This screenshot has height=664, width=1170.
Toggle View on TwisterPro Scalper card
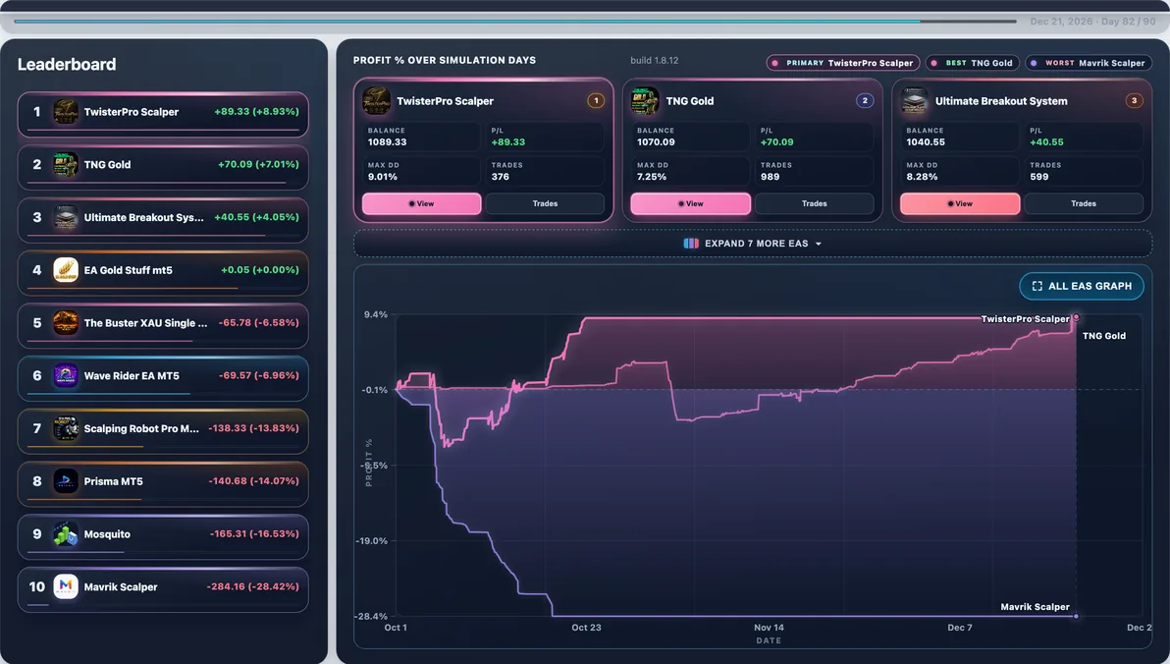[422, 203]
